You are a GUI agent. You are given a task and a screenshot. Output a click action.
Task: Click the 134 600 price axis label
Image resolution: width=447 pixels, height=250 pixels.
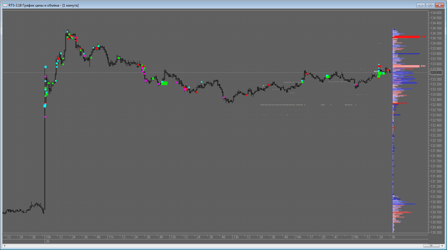(436, 13)
